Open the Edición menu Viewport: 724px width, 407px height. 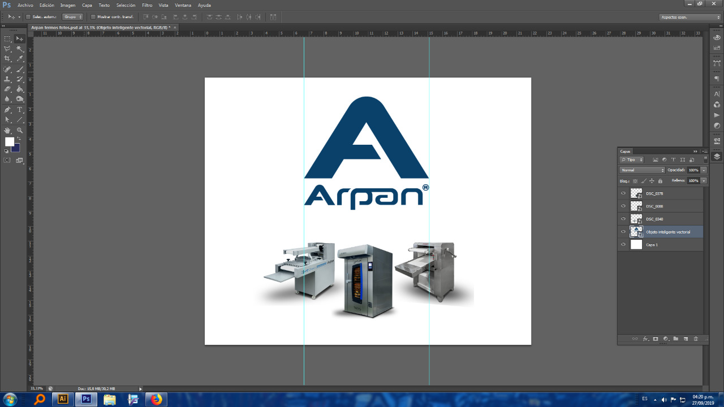click(x=47, y=5)
